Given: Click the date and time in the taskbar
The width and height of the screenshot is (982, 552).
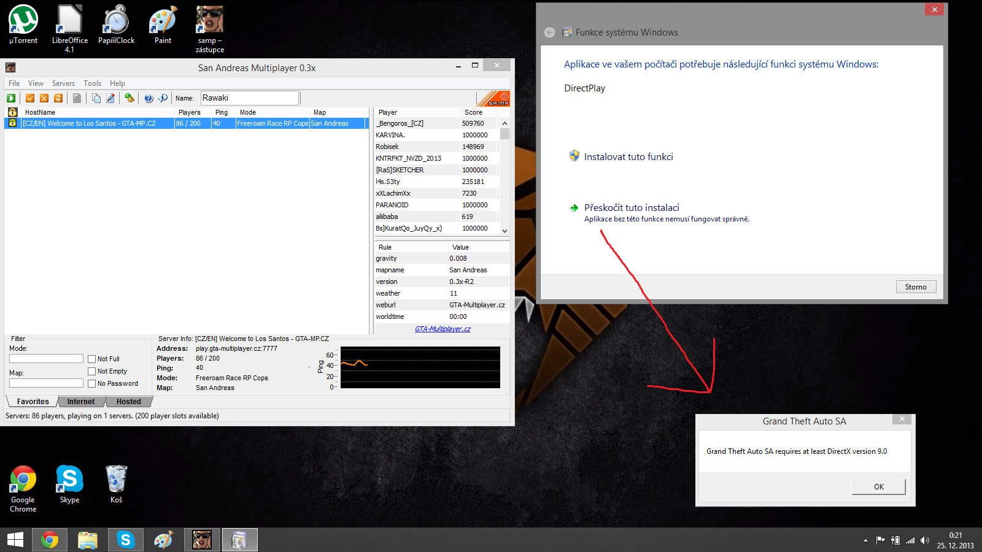Looking at the screenshot, I should [955, 540].
